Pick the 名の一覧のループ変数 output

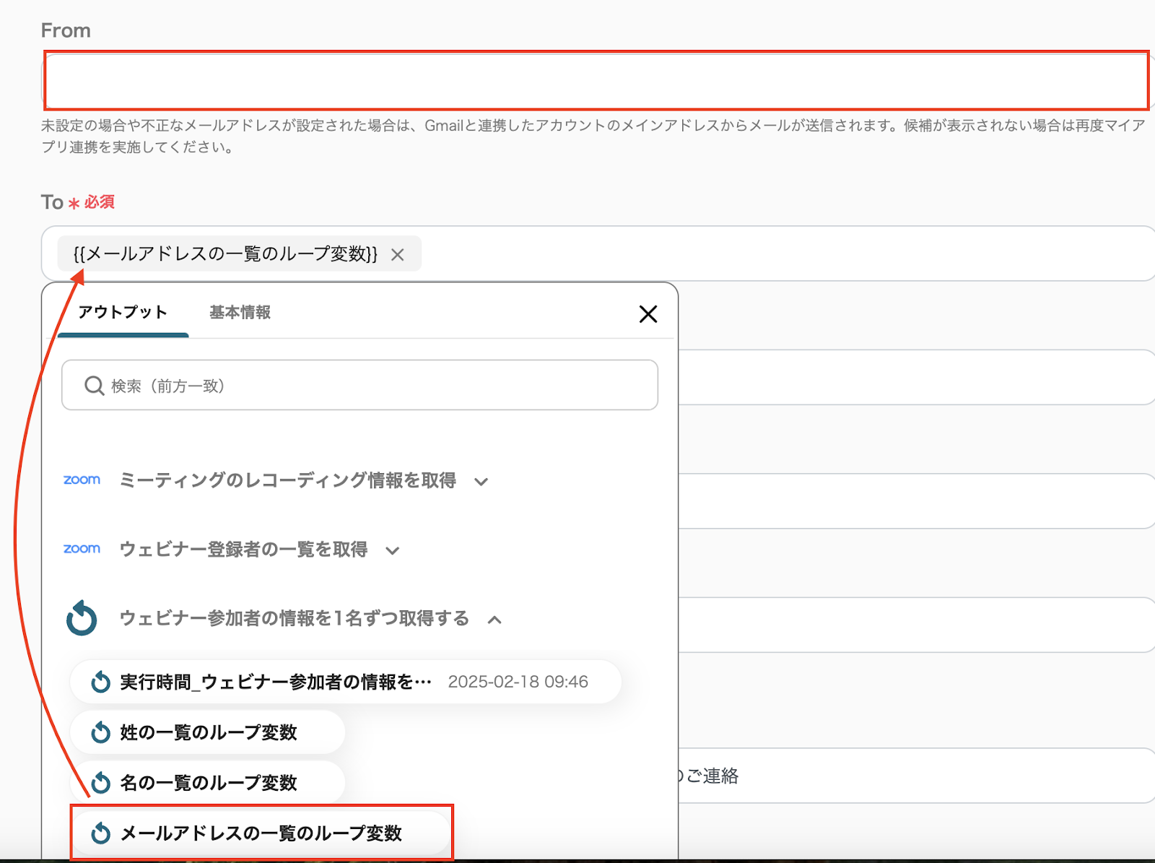pyautogui.click(x=209, y=783)
